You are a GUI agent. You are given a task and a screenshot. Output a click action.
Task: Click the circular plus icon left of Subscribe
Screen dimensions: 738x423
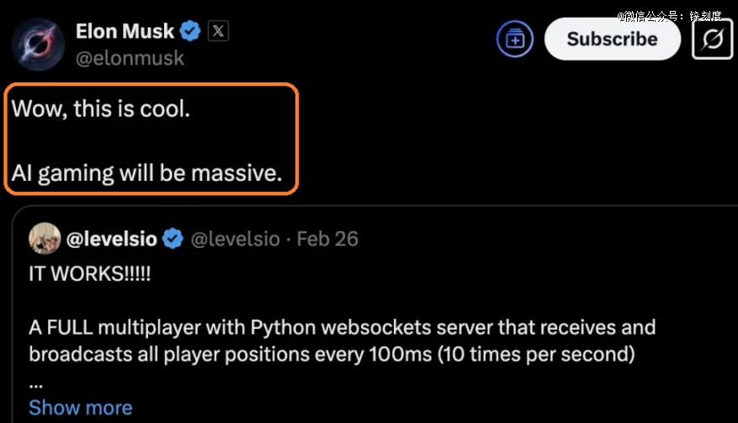tap(514, 39)
